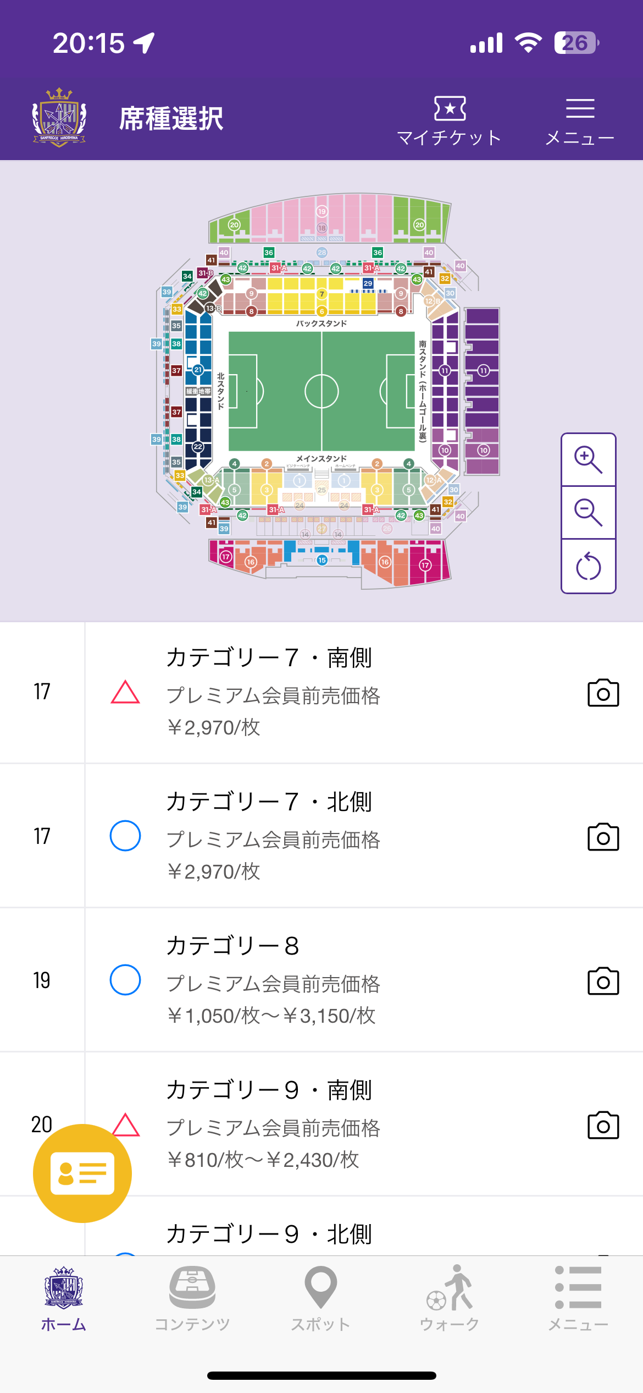
Task: View seat photo for カテゴリー7・北側
Action: [x=603, y=837]
